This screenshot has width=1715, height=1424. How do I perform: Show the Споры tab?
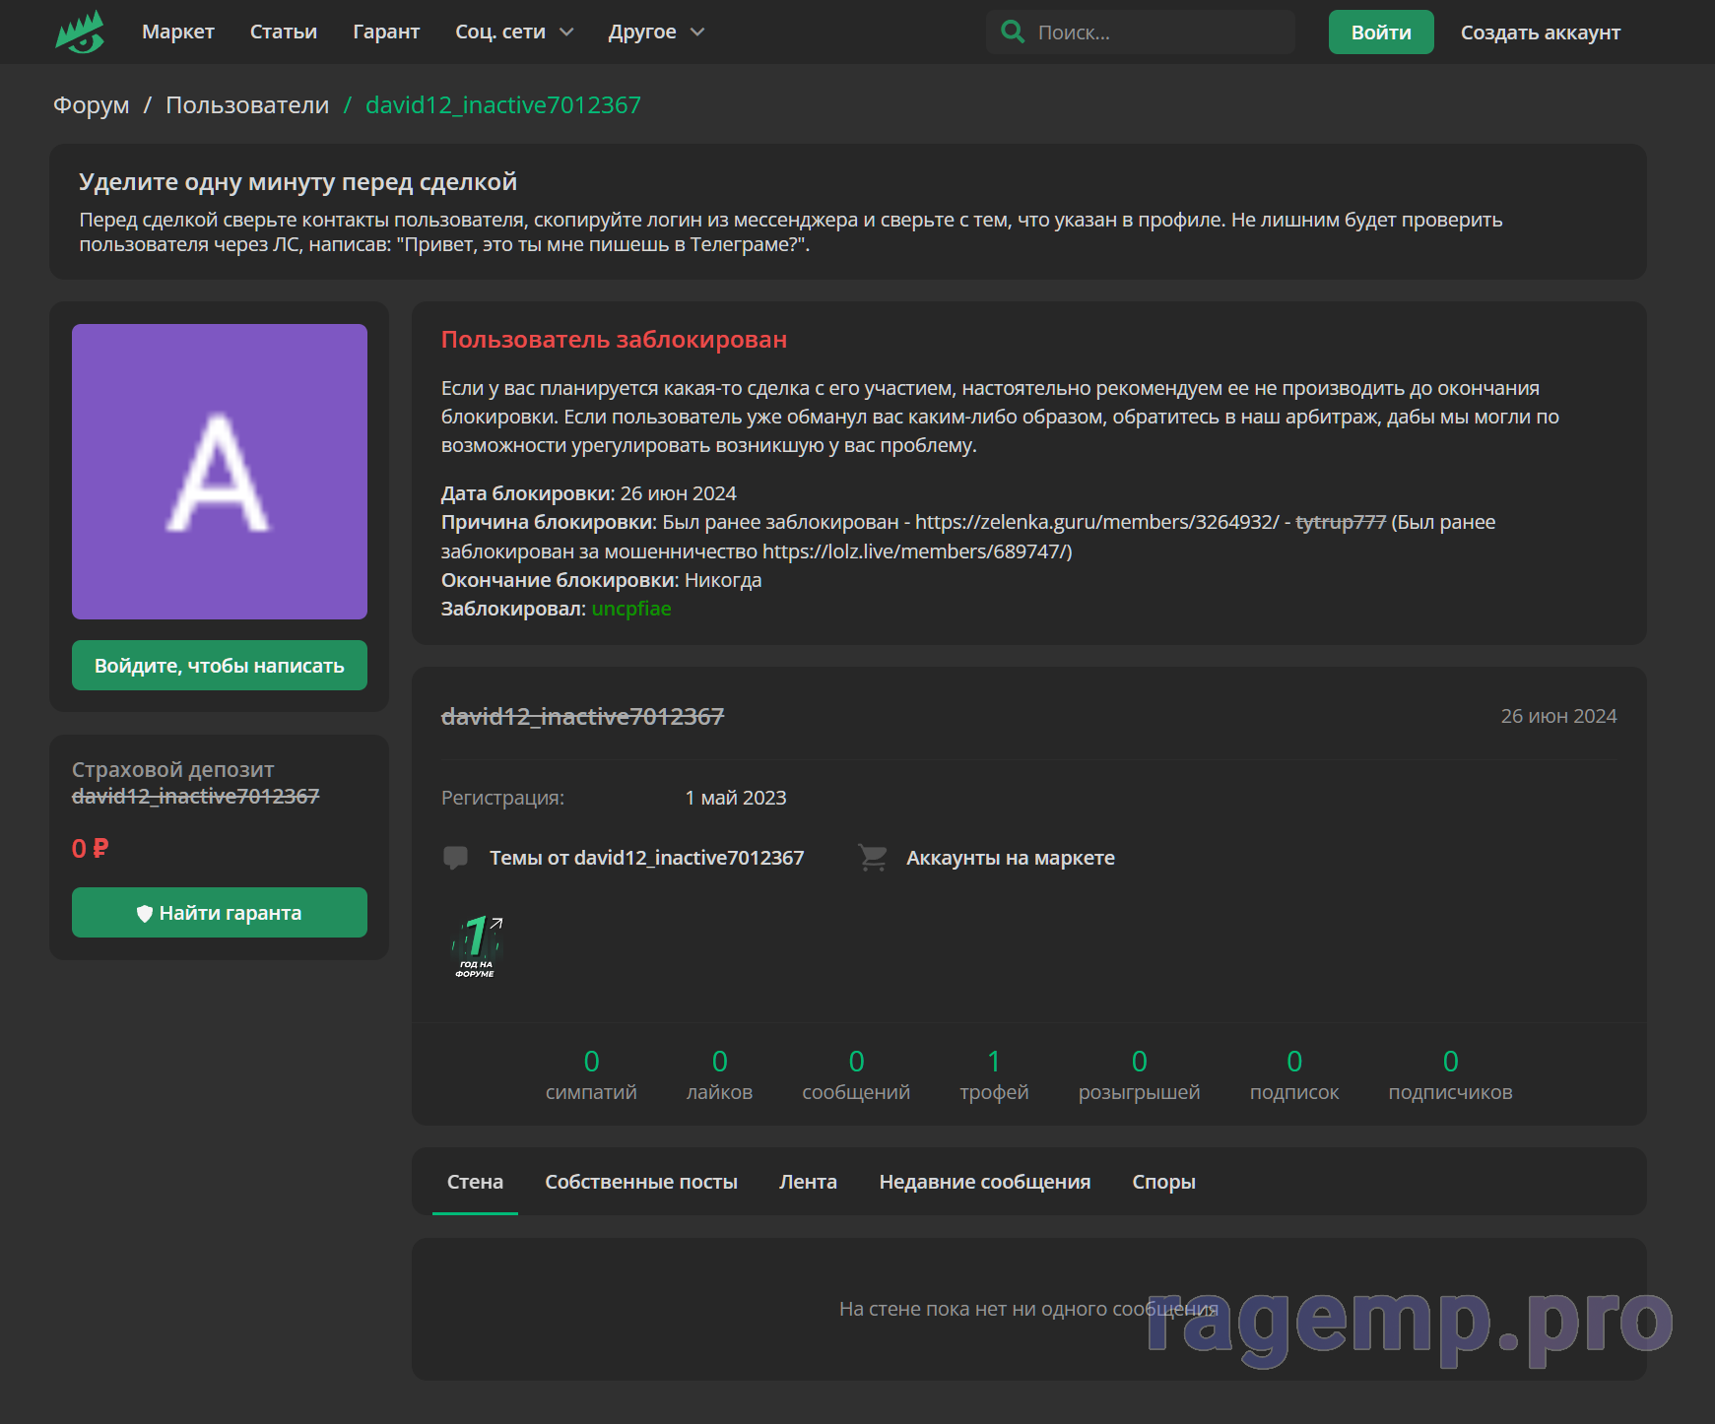tap(1163, 1182)
